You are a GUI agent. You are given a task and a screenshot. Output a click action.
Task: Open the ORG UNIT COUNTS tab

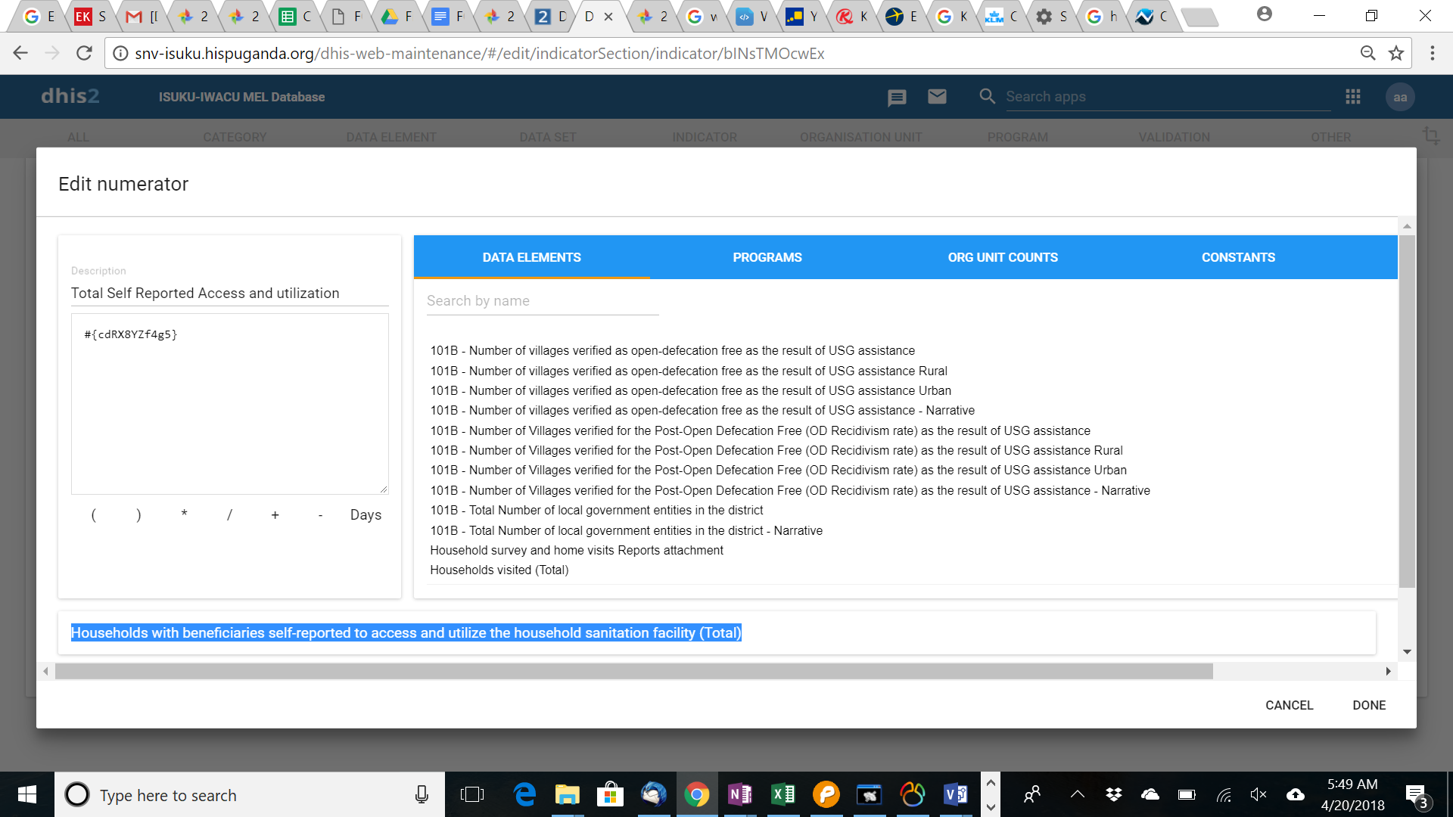click(1003, 257)
